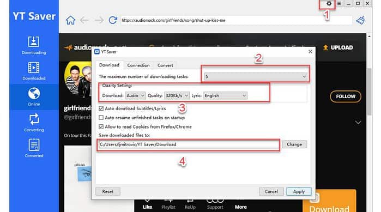Expand the chevron below FOLLOW button
The height and width of the screenshot is (212, 381).
(x=358, y=123)
